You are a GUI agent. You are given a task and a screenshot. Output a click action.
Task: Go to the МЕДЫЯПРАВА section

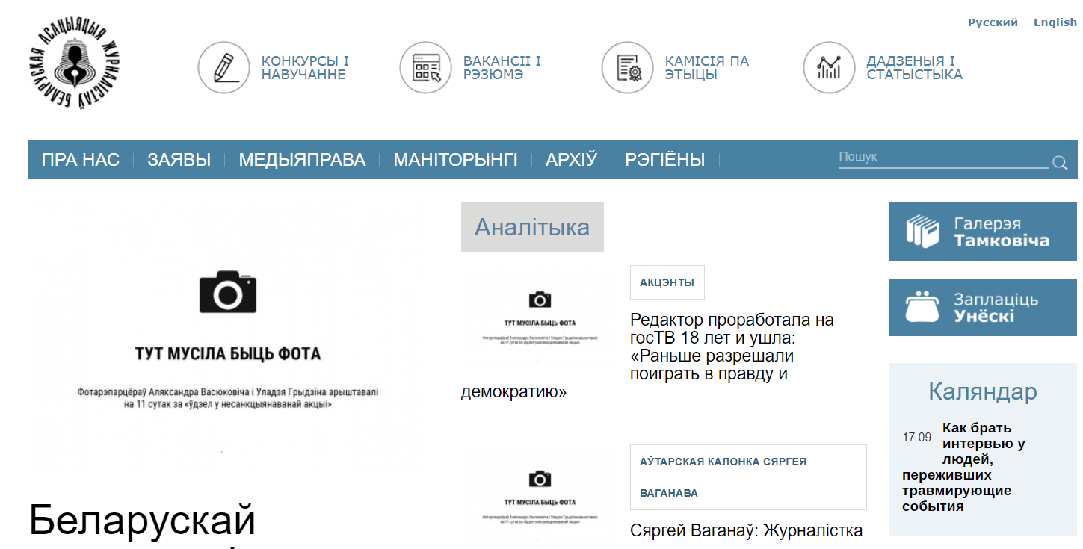point(302,160)
